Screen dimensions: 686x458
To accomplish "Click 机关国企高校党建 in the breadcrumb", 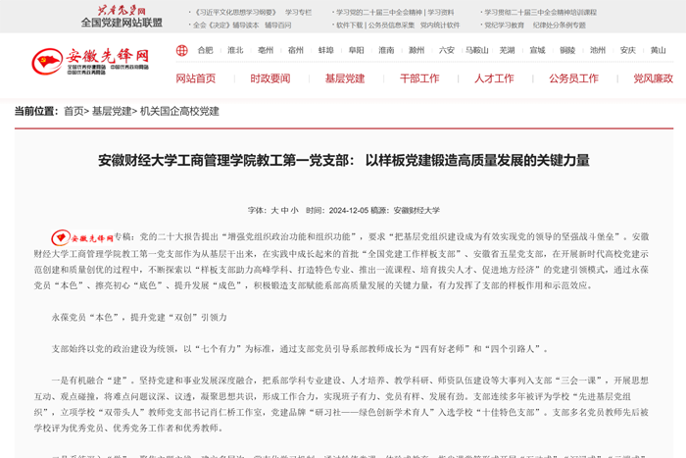I will (x=179, y=112).
